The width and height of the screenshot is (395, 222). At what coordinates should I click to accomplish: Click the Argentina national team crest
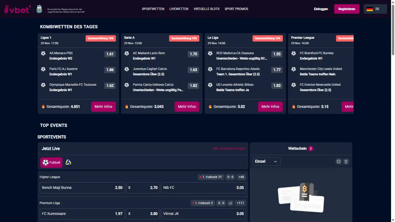click(39, 9)
